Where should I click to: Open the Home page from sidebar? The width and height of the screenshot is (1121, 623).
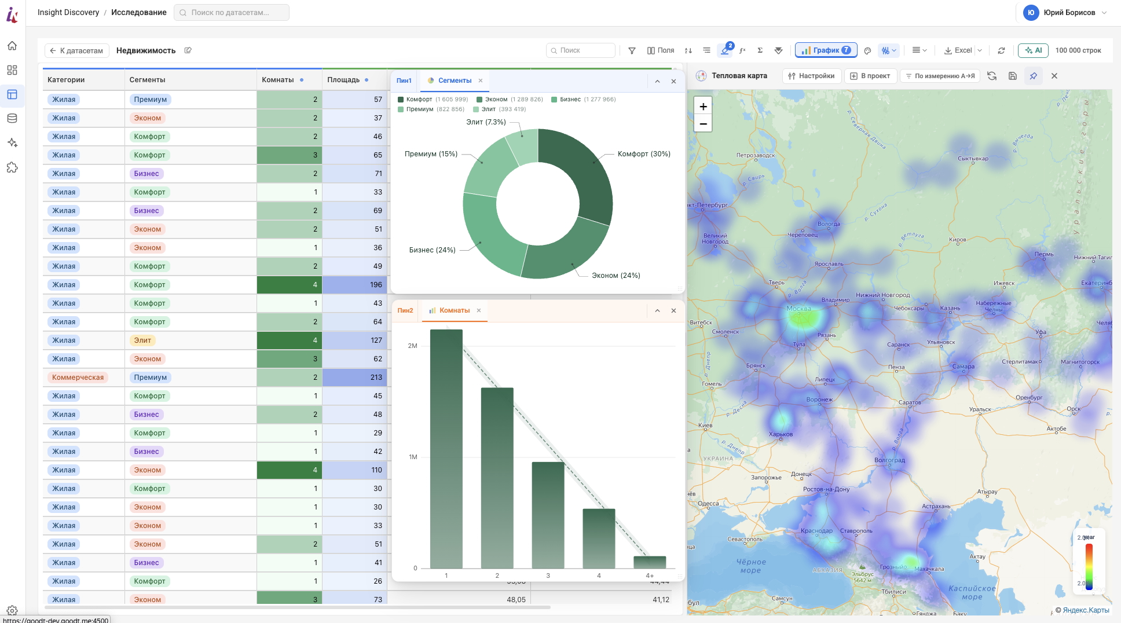tap(12, 46)
